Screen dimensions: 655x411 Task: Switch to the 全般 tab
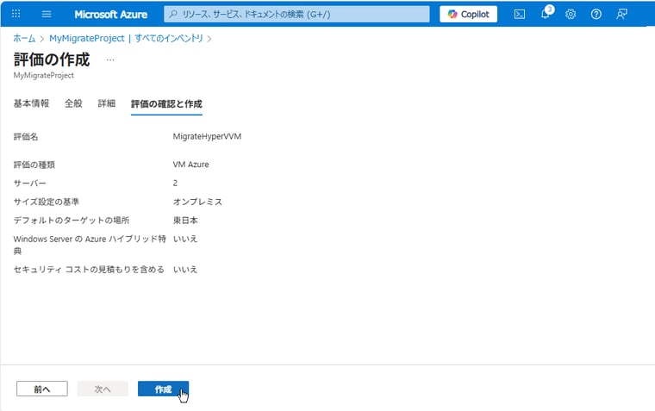click(x=73, y=103)
